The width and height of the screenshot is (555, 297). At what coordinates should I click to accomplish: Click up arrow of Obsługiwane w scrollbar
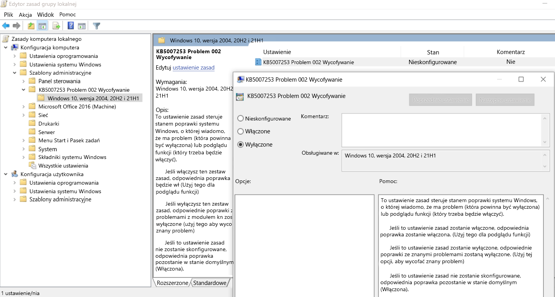click(x=545, y=155)
